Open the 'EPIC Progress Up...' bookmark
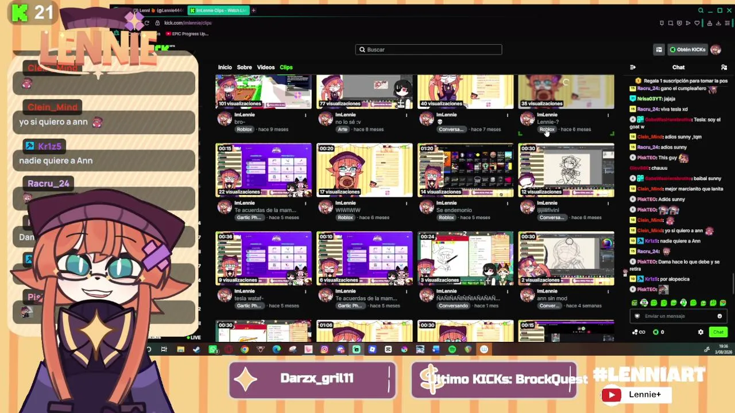This screenshot has width=735, height=413. click(x=187, y=34)
